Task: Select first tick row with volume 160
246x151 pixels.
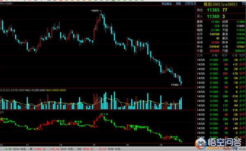Action: [x=221, y=60]
